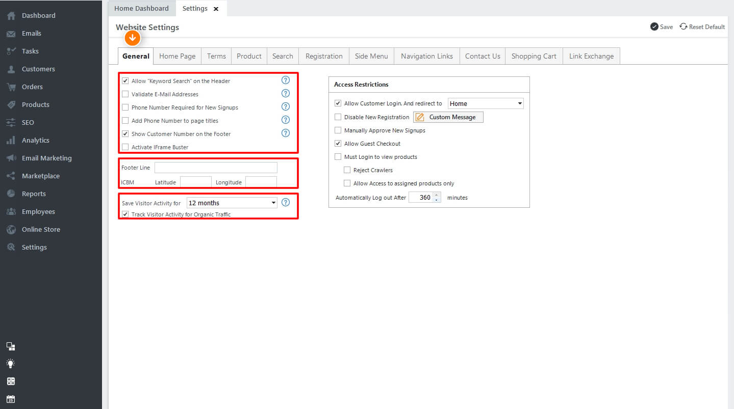Image resolution: width=734 pixels, height=409 pixels.
Task: Toggle Track Visitor Activity for Organic Traffic
Action: click(125, 214)
